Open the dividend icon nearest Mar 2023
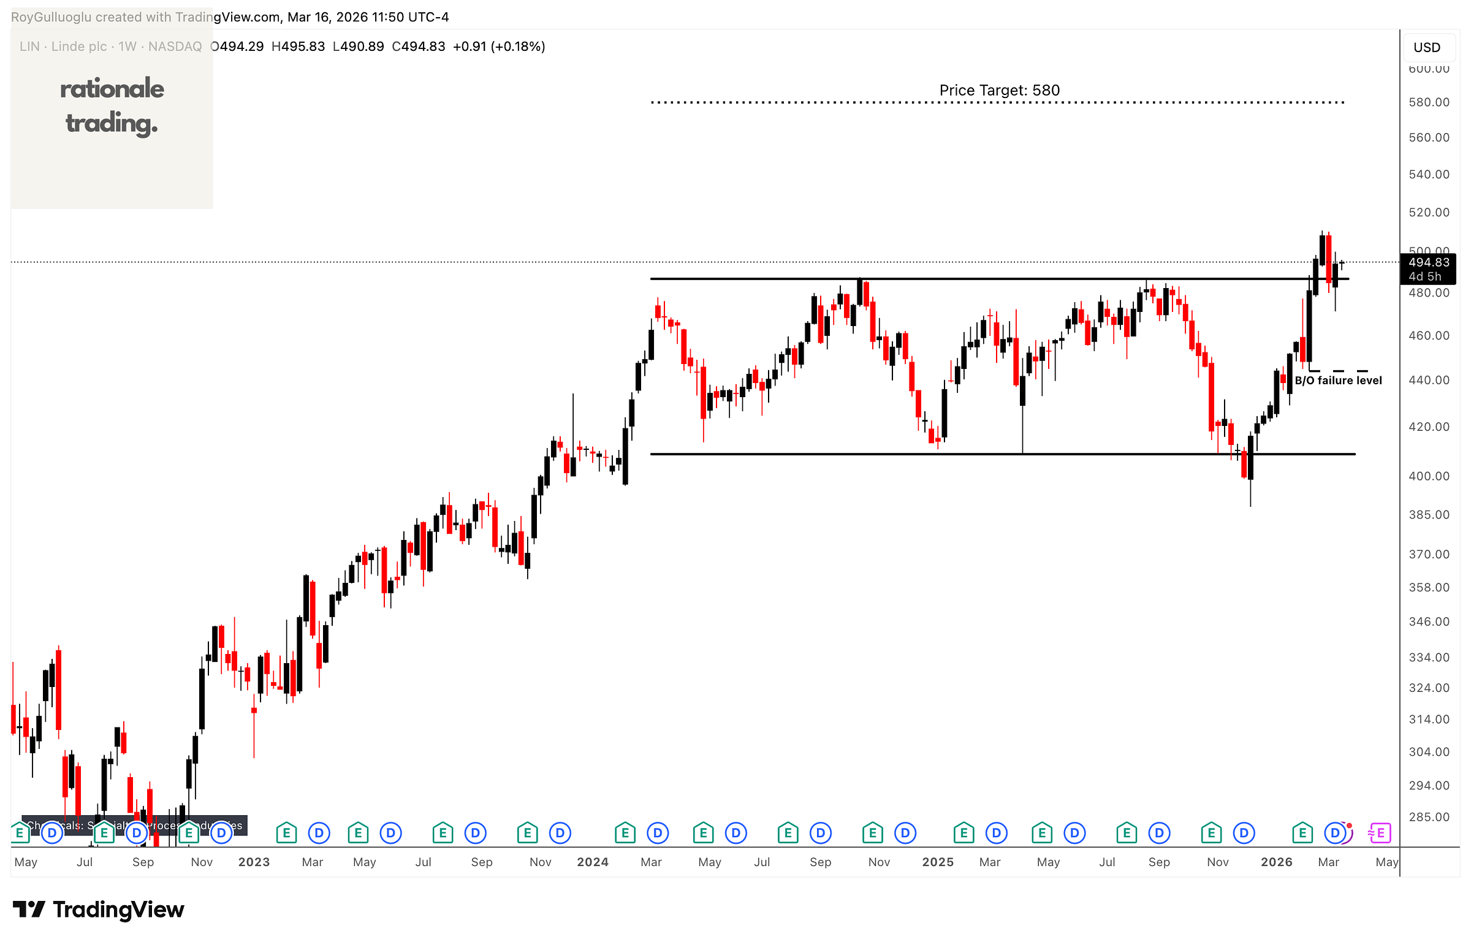Viewport: 1471px width, 942px height. pos(319,833)
